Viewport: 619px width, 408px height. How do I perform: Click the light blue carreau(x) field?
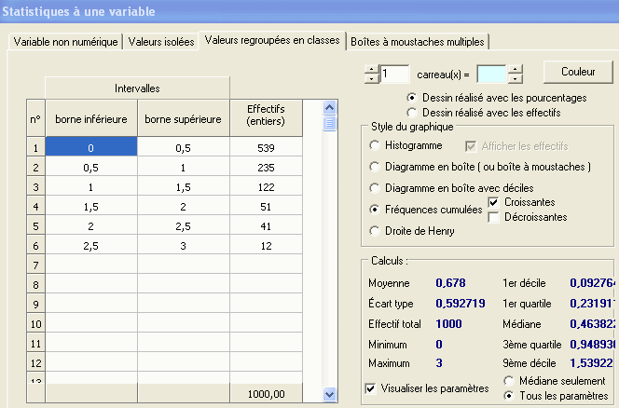[x=491, y=73]
